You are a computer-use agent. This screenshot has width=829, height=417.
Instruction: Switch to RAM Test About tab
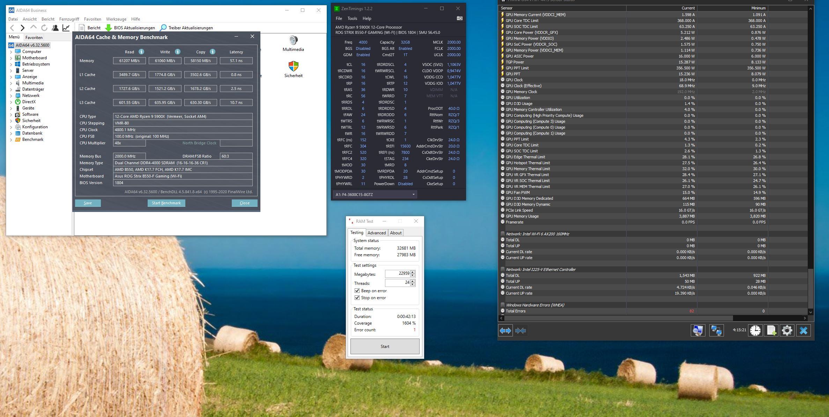(396, 233)
